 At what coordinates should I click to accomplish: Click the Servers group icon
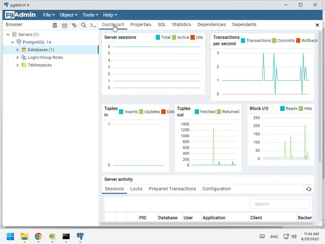[x=14, y=34]
